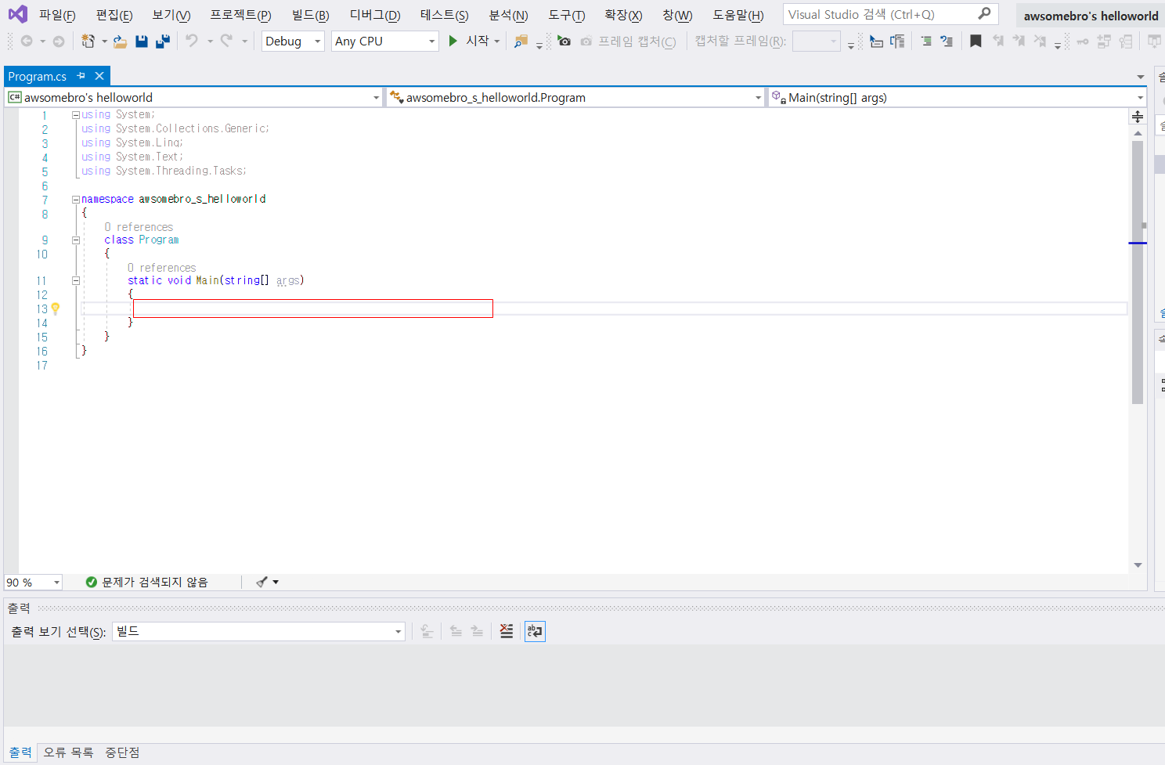The width and height of the screenshot is (1165, 765).
Task: Navigate backward with the back arrow icon
Action: pos(27,41)
